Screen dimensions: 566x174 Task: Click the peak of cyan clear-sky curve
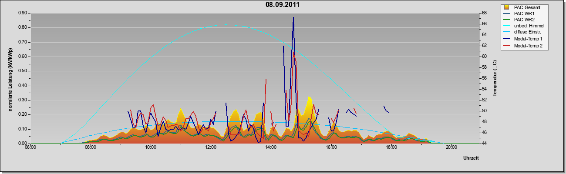pyautogui.click(x=224, y=25)
